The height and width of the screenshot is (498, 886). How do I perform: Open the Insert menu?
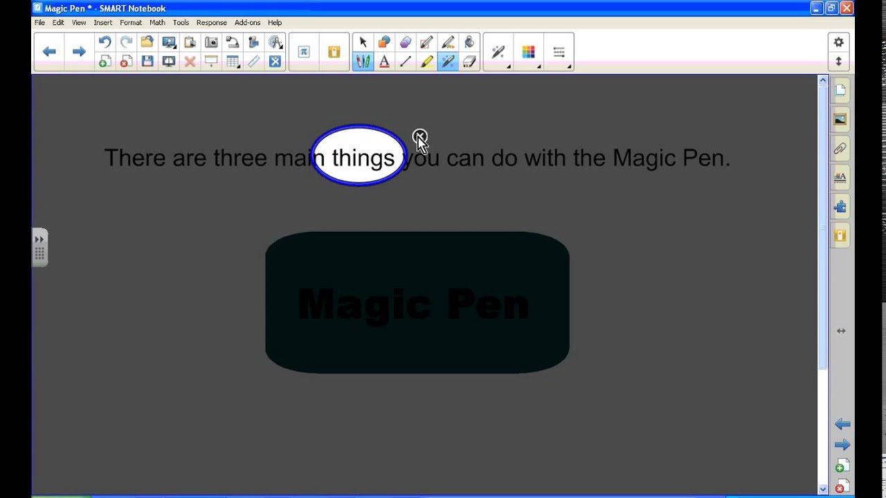[x=103, y=23]
